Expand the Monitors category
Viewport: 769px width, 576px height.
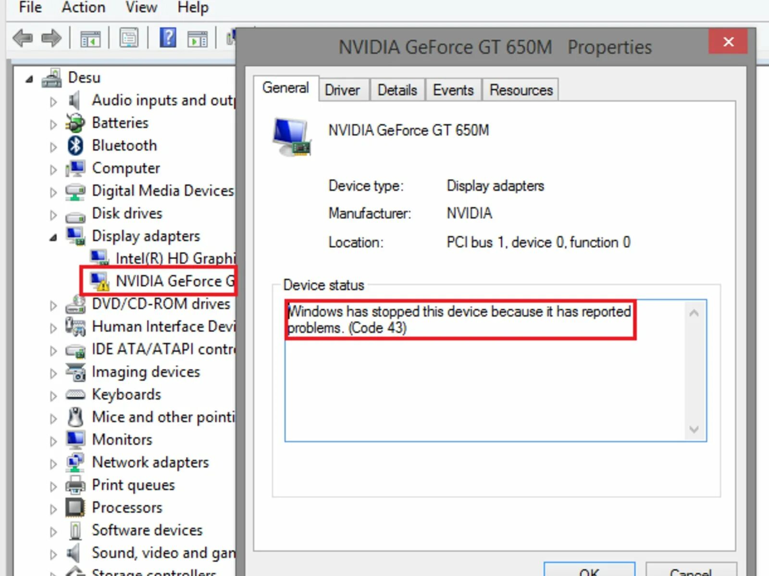tap(53, 441)
